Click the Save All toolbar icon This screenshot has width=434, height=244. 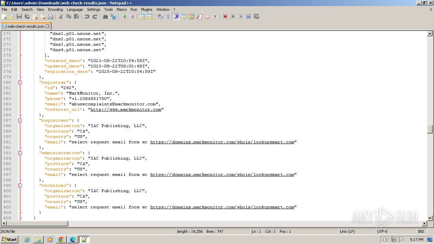27,17
